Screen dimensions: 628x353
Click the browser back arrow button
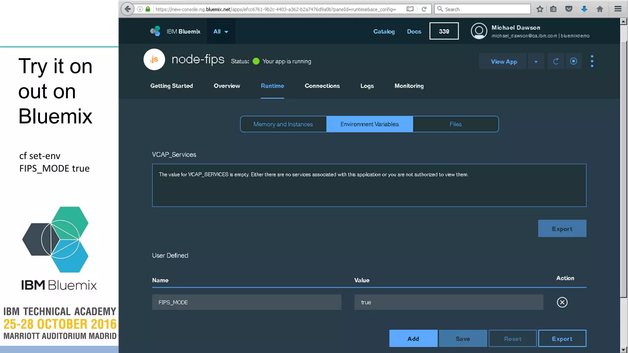coord(128,9)
